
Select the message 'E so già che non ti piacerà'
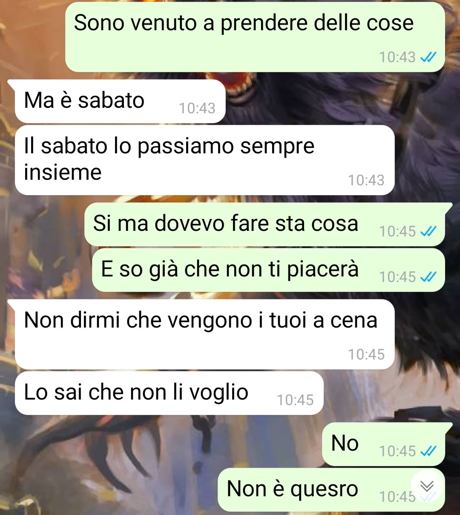[268, 270]
